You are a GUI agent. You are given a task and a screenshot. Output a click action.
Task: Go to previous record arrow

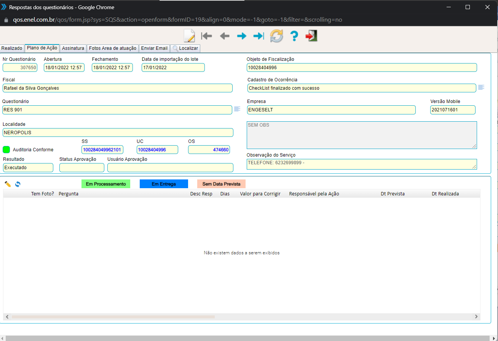(x=225, y=36)
